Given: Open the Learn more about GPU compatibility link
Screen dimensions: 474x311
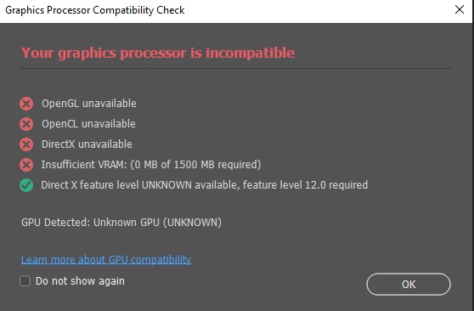Looking at the screenshot, I should coord(106,259).
